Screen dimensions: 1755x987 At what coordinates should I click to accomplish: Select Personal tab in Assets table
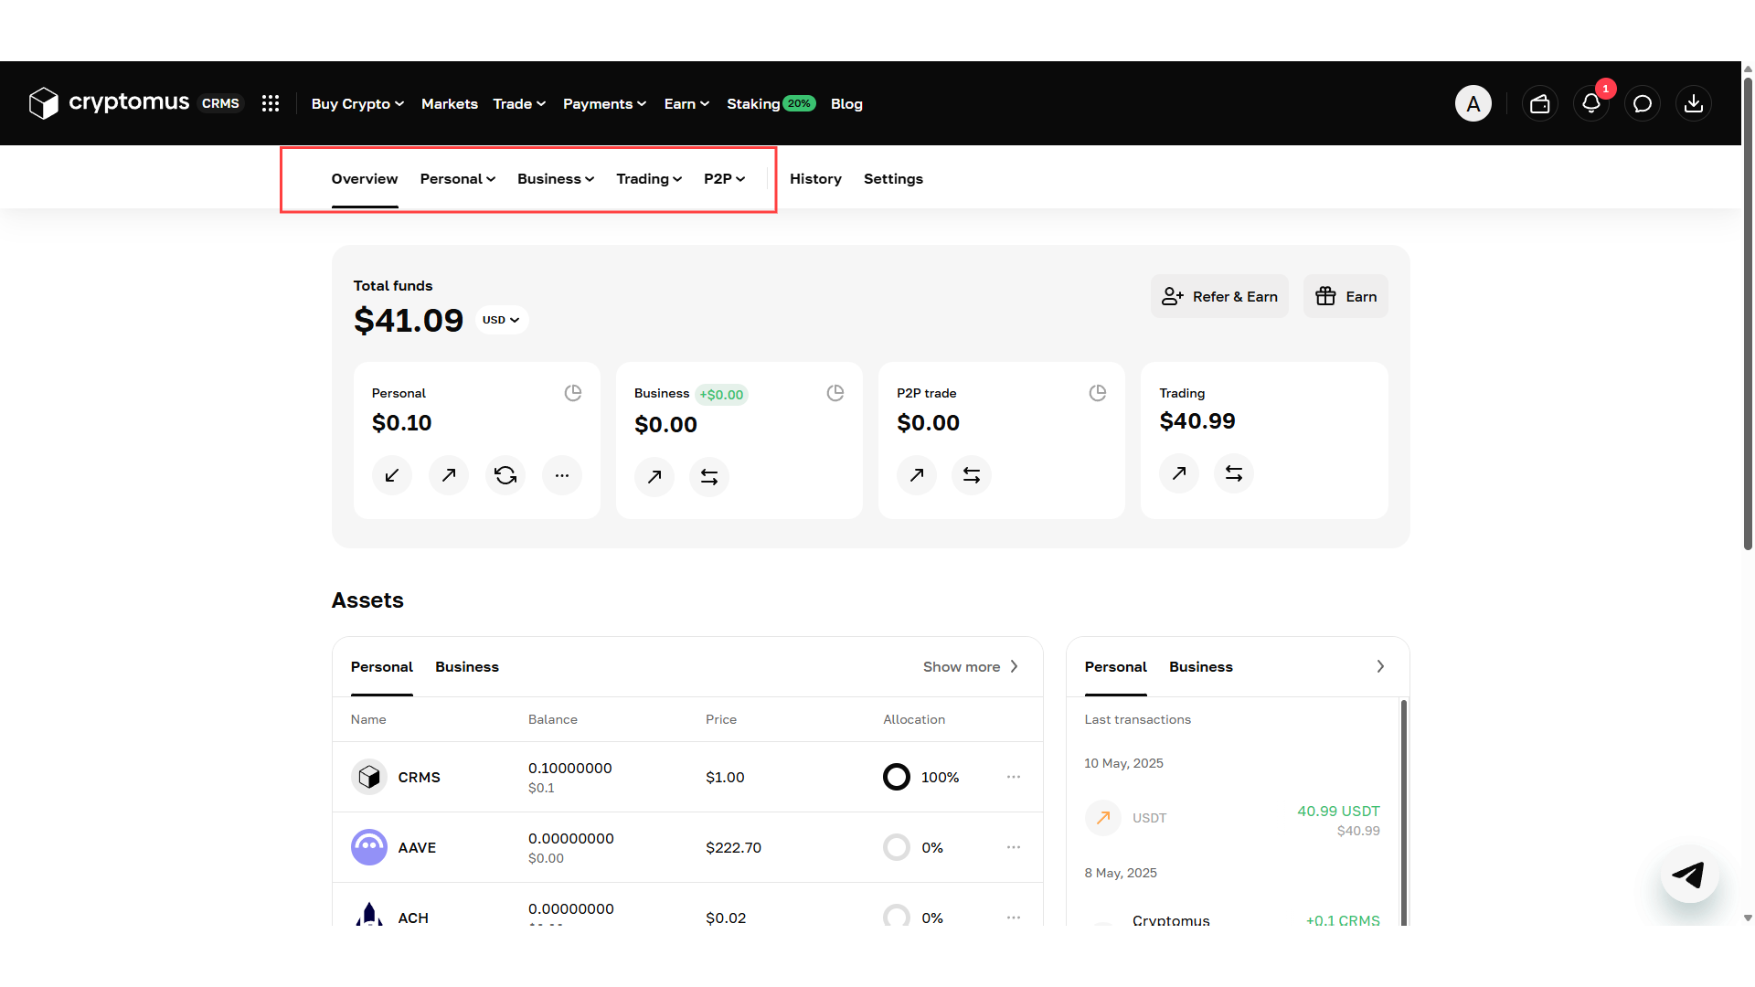point(382,667)
